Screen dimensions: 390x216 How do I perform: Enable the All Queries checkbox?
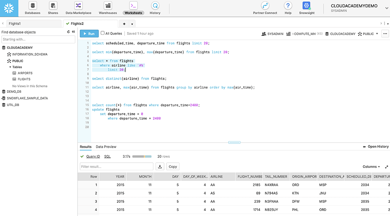coord(103,34)
